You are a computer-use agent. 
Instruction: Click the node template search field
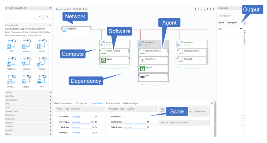22,17
